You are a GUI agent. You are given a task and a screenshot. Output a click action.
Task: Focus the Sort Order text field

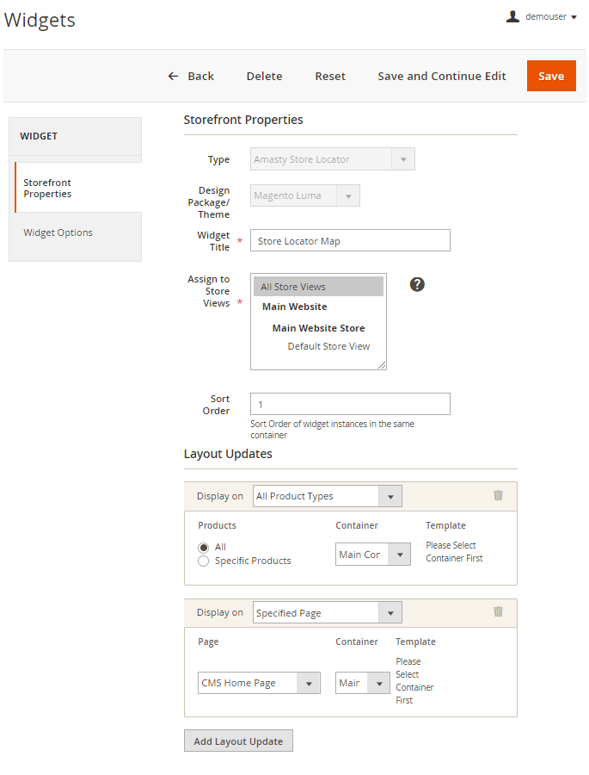350,404
